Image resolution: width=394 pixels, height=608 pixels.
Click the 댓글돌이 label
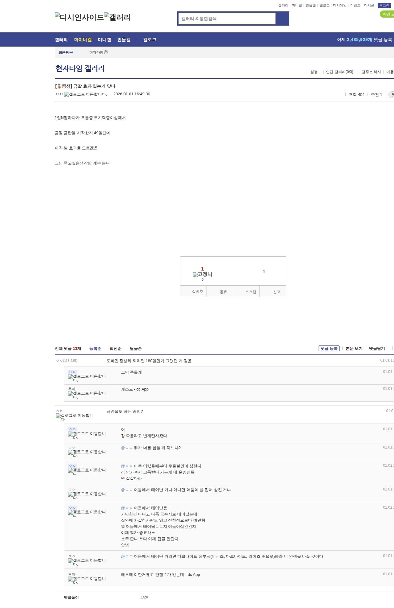(x=71, y=598)
